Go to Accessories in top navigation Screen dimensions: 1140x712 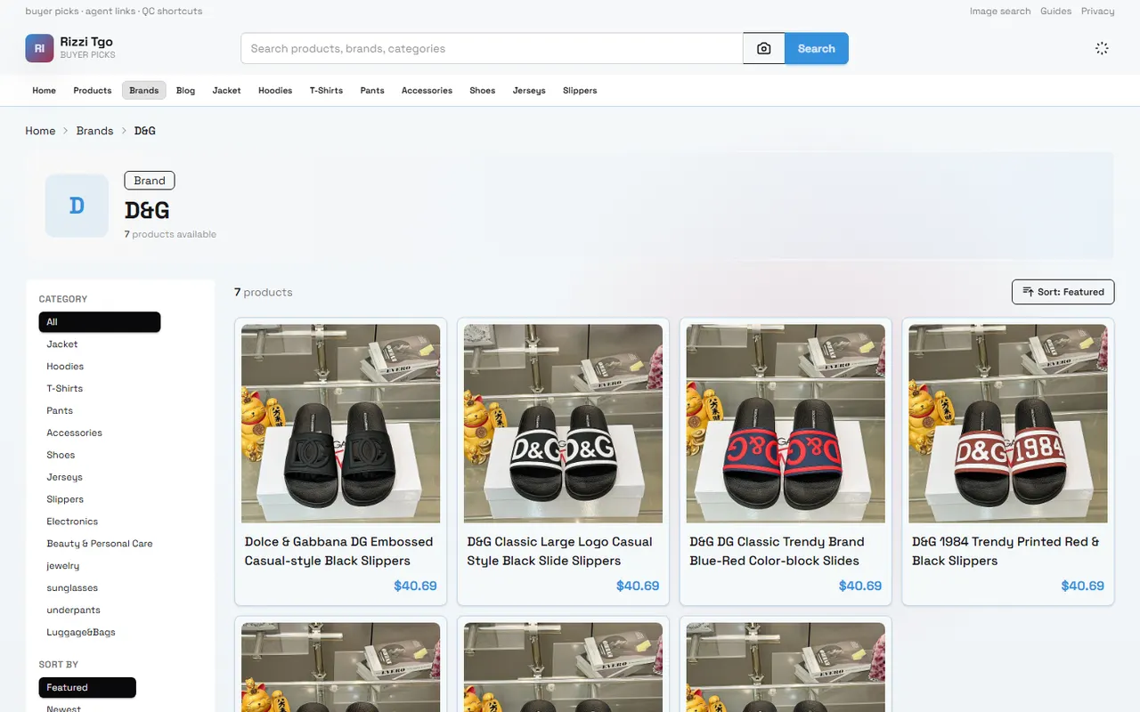[x=427, y=91]
